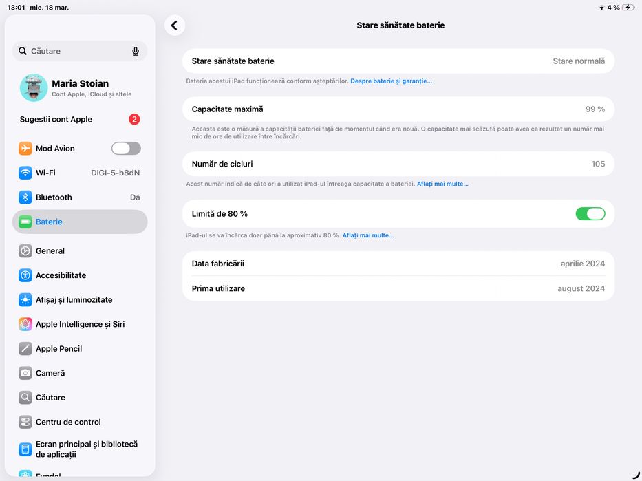Open Apple Pencil settings
Screen dimensions: 642x481
[x=80, y=349]
